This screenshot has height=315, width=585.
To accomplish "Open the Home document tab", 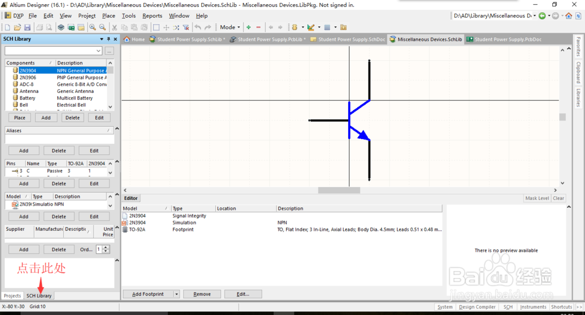I will tap(134, 39).
